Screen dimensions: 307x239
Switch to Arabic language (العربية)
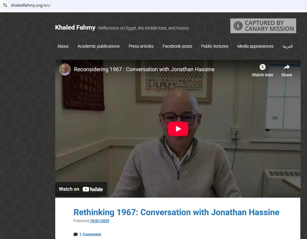coord(287,46)
